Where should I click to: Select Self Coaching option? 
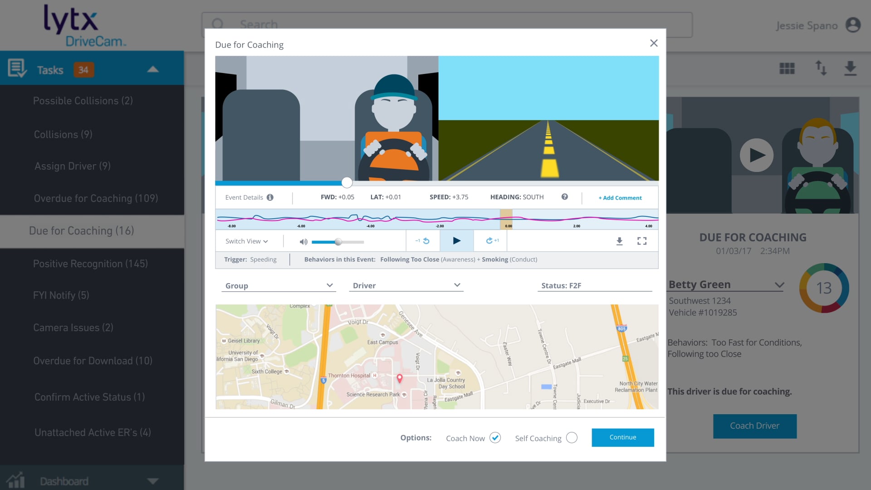pyautogui.click(x=571, y=438)
